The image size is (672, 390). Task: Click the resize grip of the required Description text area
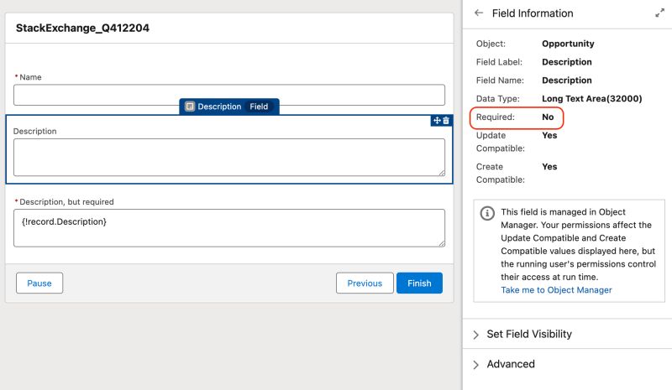441,243
